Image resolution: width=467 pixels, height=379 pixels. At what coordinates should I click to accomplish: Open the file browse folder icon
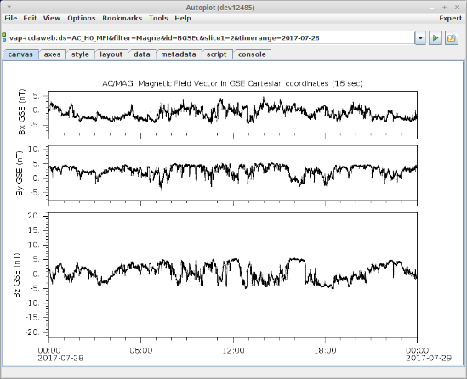[x=452, y=38]
